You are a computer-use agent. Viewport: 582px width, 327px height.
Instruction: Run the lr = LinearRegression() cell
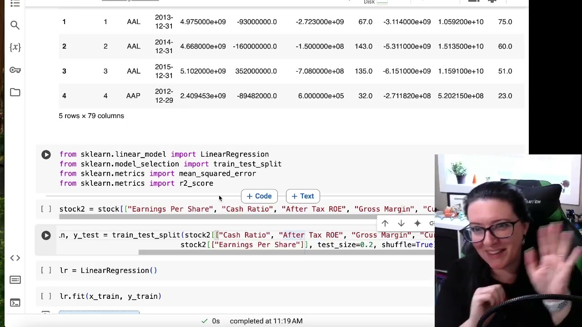click(46, 270)
